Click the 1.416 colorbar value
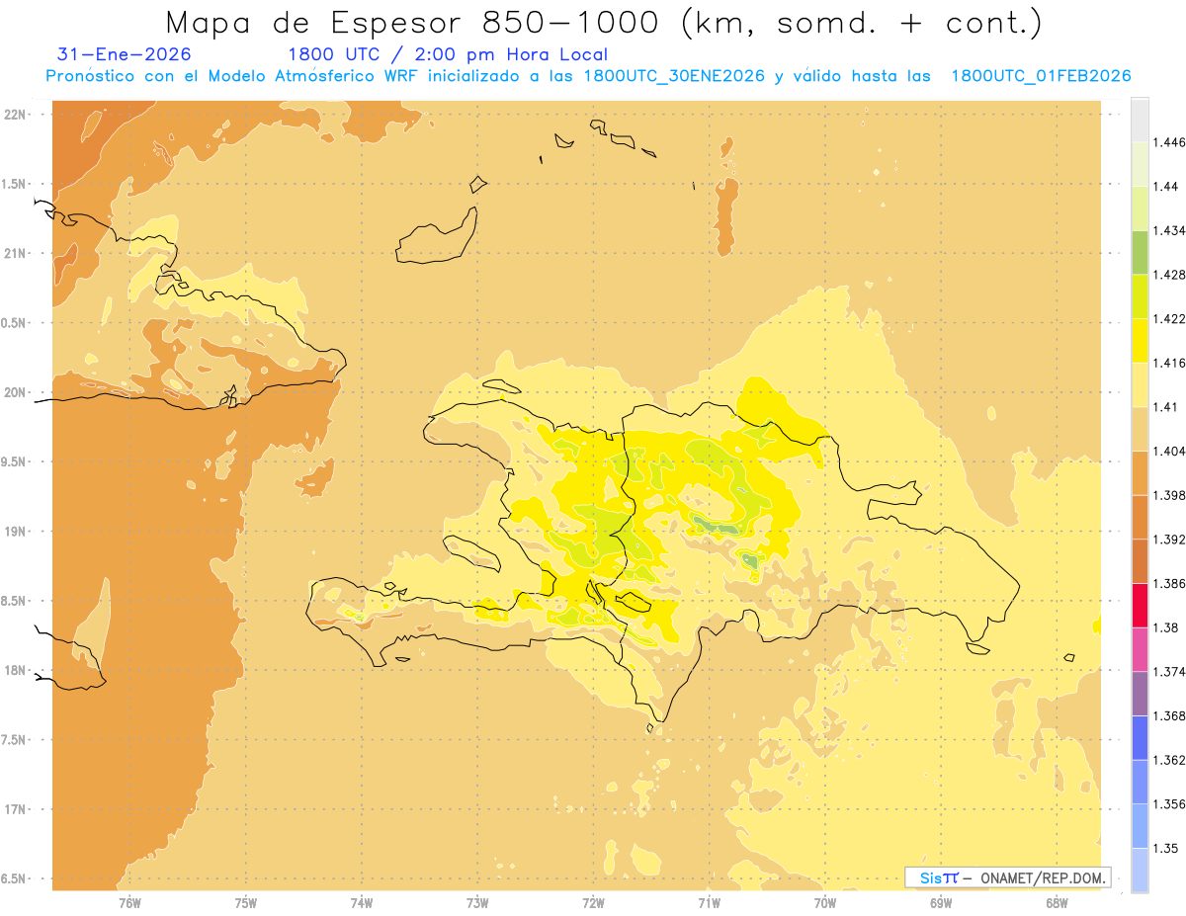The image size is (1186, 916). pyautogui.click(x=1168, y=363)
